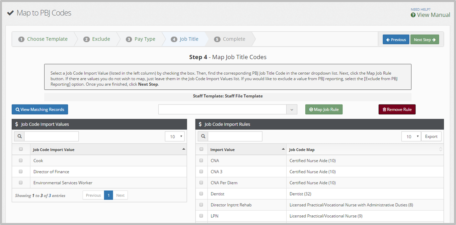Click the dollar icon in Job Code Import Values header

17,124
